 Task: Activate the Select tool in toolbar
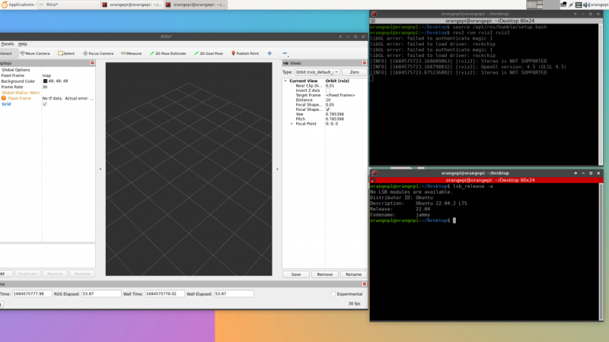pyautogui.click(x=65, y=53)
